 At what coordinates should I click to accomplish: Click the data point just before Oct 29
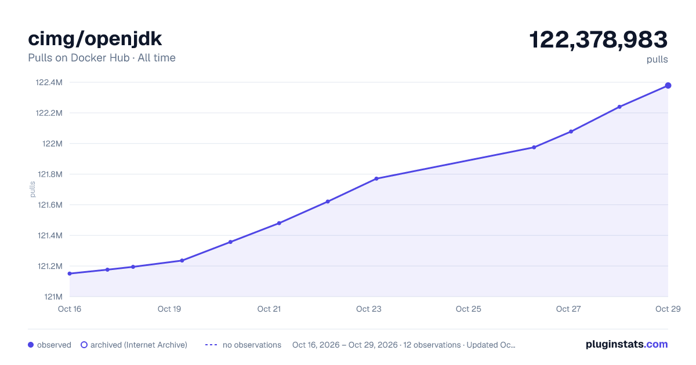619,107
